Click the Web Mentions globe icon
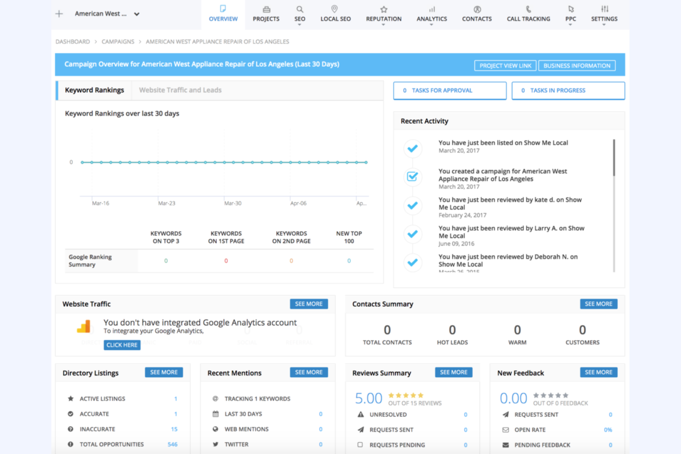The height and width of the screenshot is (454, 681). point(215,429)
